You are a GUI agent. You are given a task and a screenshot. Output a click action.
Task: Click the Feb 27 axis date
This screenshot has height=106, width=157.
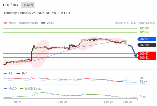(128, 102)
